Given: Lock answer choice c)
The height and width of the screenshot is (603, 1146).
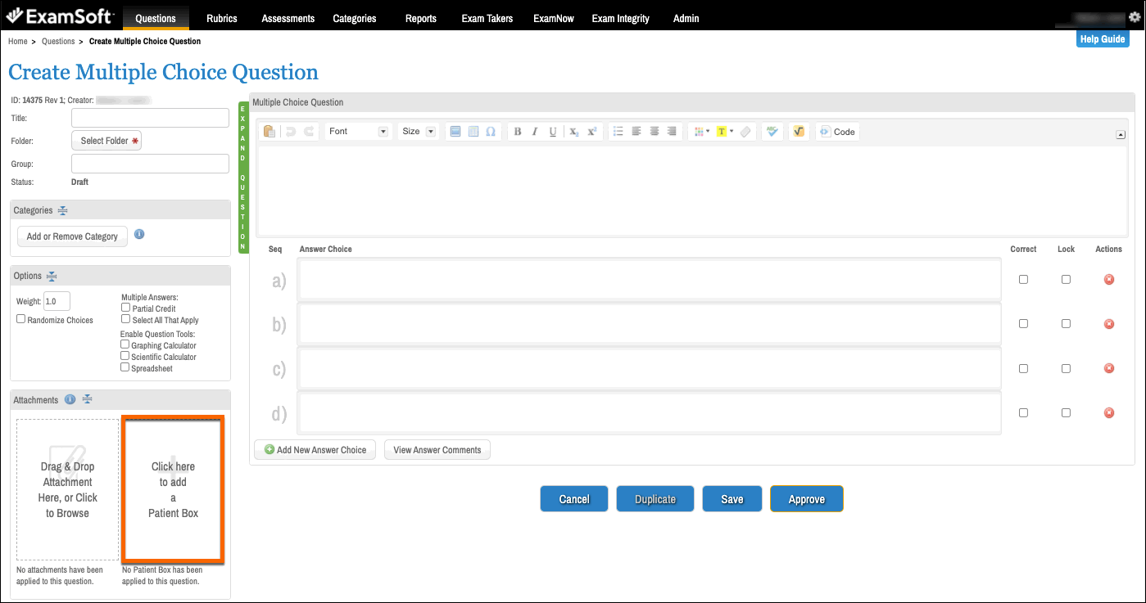Looking at the screenshot, I should (1066, 368).
